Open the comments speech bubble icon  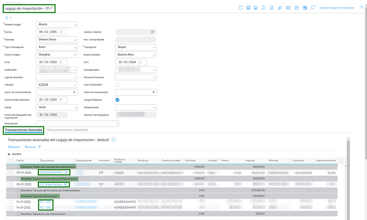313,8
